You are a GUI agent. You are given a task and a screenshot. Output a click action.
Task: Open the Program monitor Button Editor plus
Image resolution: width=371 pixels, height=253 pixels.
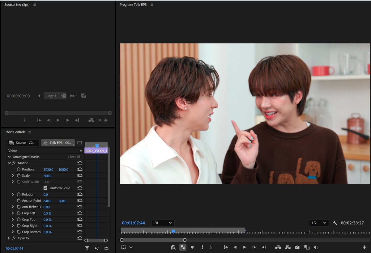(x=364, y=247)
